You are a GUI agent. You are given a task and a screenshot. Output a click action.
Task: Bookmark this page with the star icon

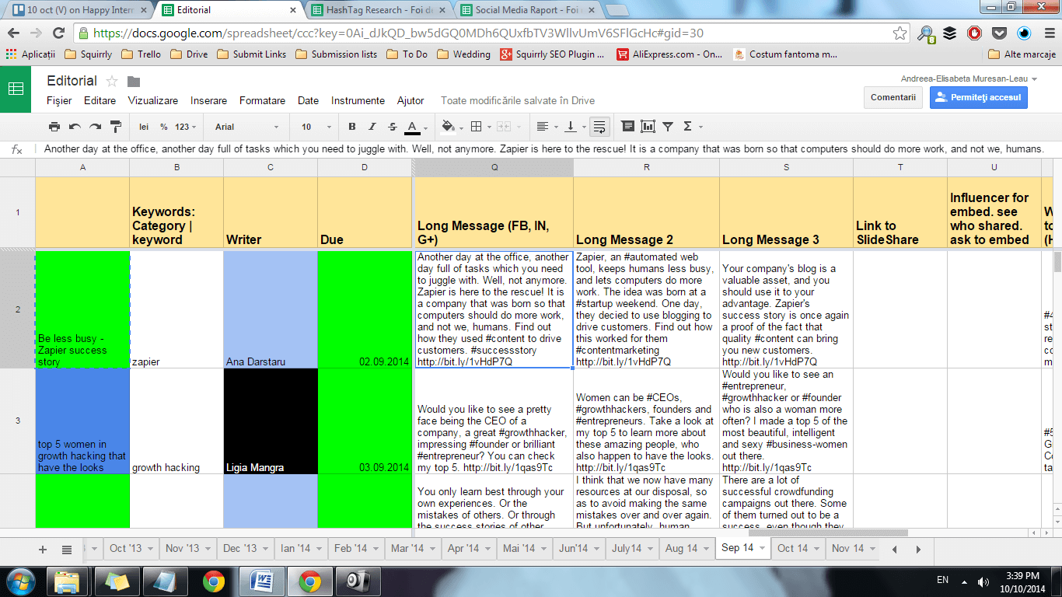[x=900, y=33]
